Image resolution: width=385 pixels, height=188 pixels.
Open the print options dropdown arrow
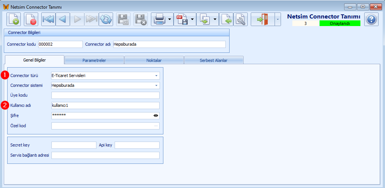[170, 19]
